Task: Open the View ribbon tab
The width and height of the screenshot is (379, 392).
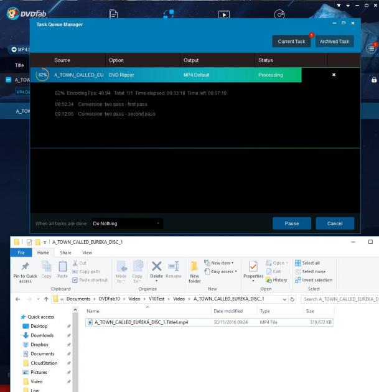Action: tap(87, 253)
